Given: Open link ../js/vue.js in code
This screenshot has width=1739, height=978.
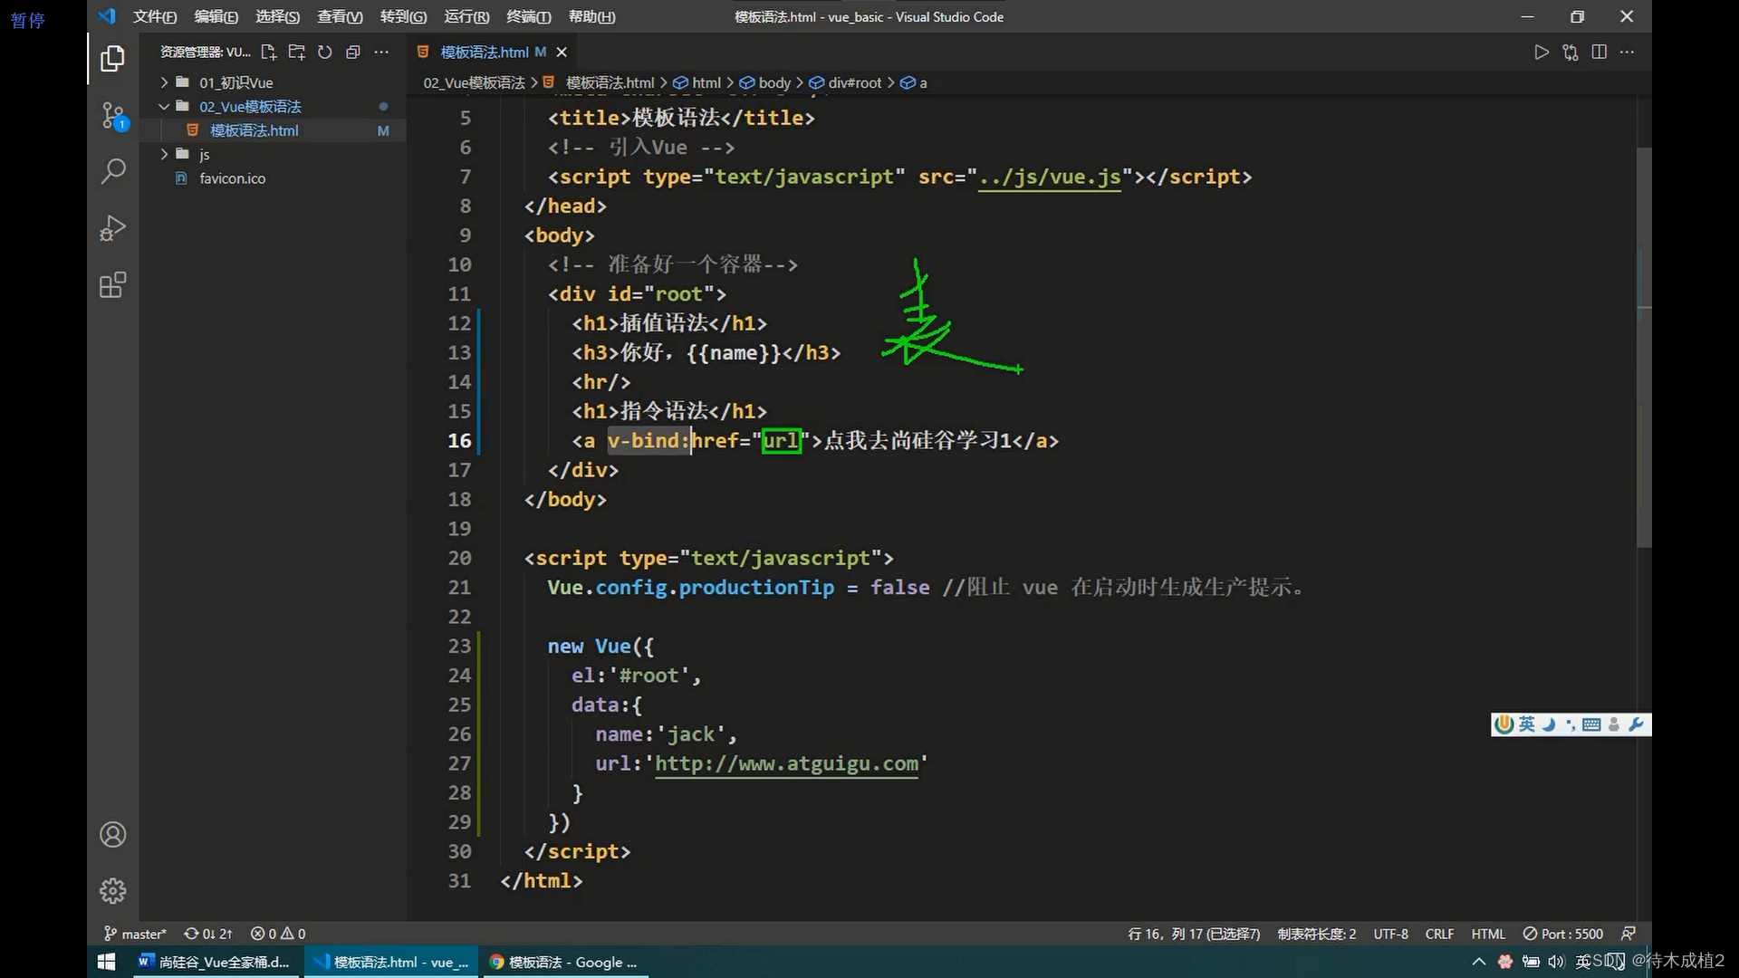Looking at the screenshot, I should pyautogui.click(x=1050, y=177).
